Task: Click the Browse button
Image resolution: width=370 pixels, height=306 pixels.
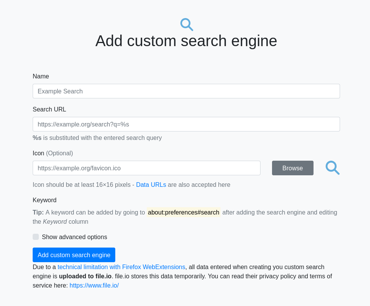Action: (292, 168)
